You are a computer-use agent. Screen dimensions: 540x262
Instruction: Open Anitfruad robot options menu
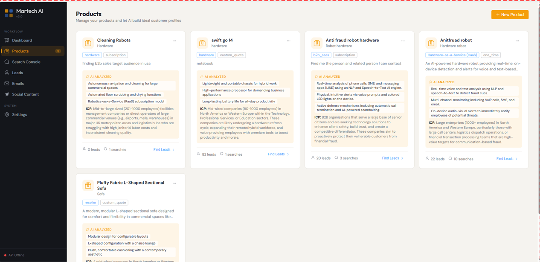(517, 41)
